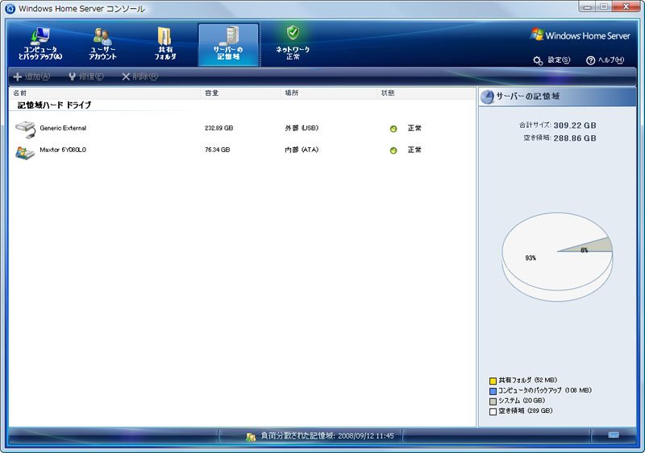
Task: Click the title bar home server icon
Action: pyautogui.click(x=10, y=9)
